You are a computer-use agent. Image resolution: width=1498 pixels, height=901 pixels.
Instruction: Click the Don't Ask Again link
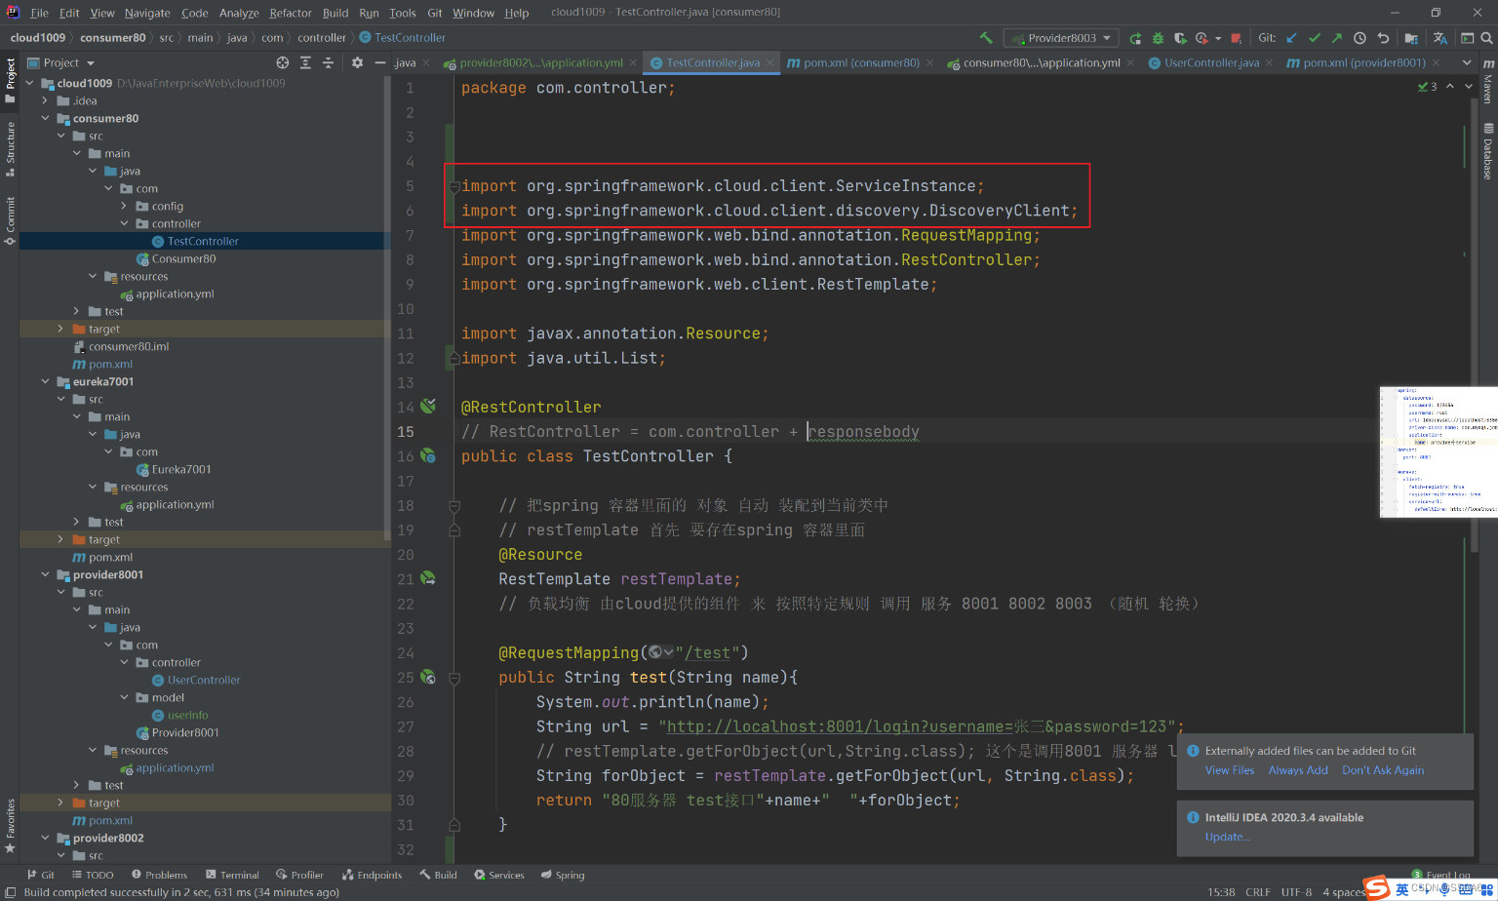click(1383, 770)
